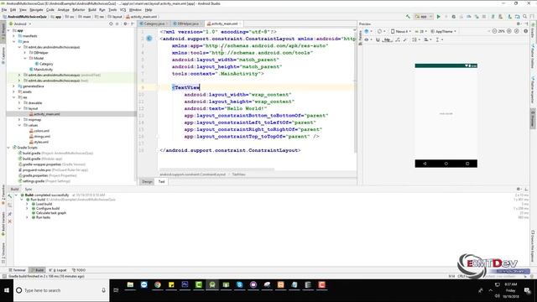Select the DBHelper package in tree
The height and width of the screenshot is (302, 537).
coord(40,53)
